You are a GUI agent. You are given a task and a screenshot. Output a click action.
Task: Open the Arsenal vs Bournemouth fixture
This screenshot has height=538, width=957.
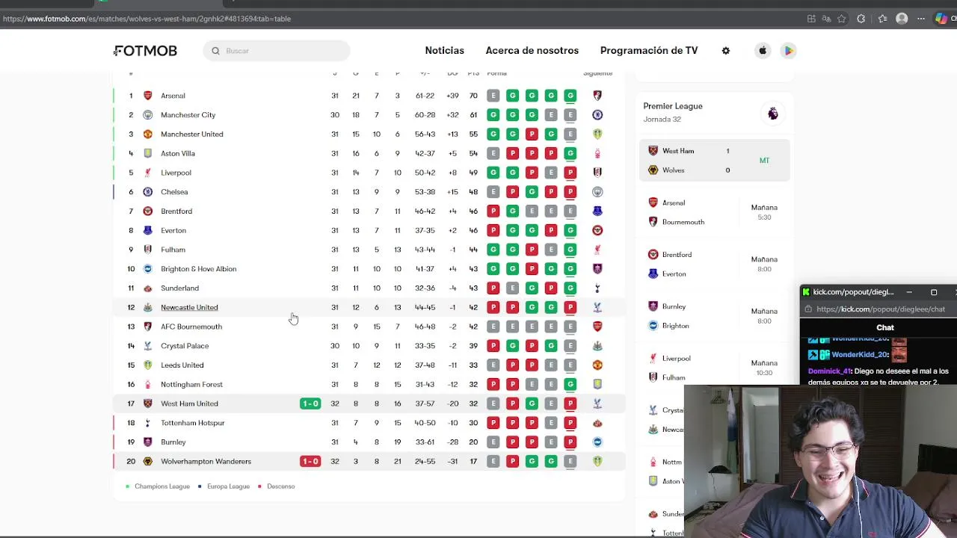point(715,212)
